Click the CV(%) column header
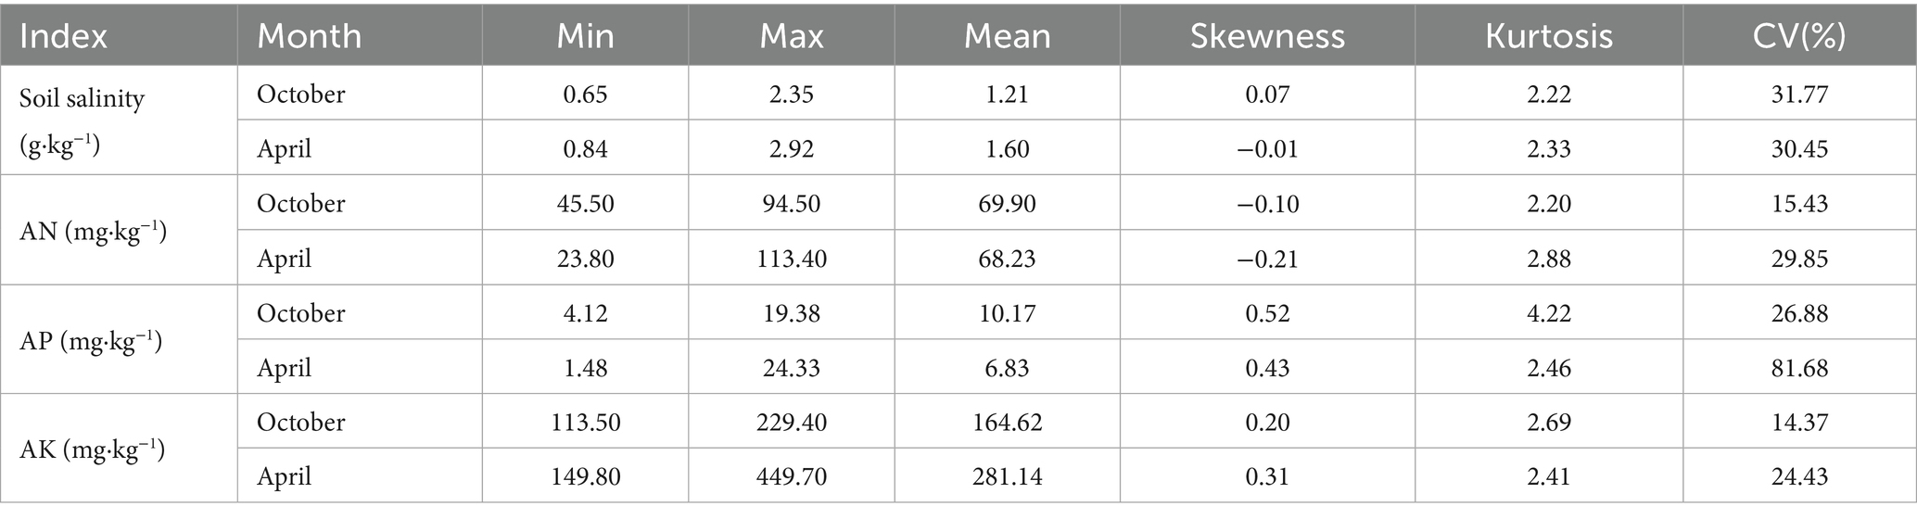The width and height of the screenshot is (1917, 519). (1798, 36)
